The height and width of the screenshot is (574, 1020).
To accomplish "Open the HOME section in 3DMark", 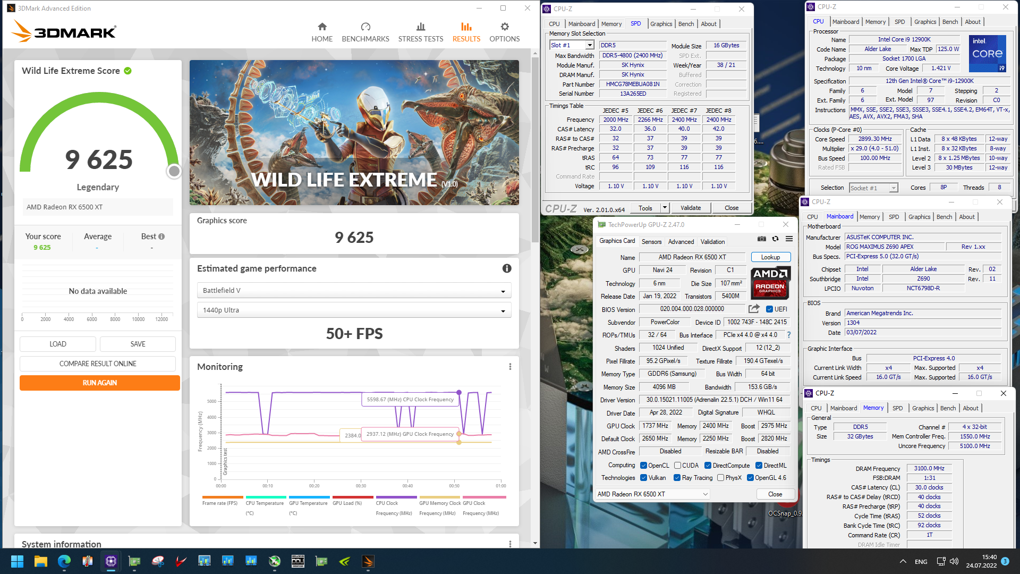I will pyautogui.click(x=322, y=32).
